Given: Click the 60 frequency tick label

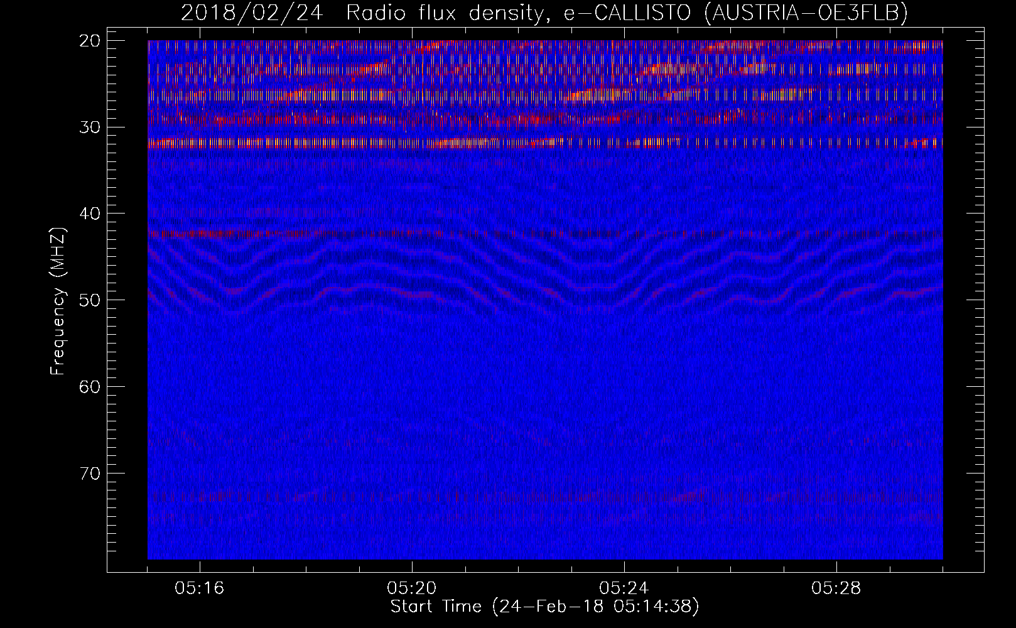Looking at the screenshot, I should 90,387.
